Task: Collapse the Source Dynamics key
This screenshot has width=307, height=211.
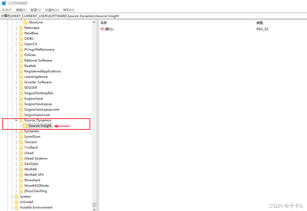Action: click(16, 120)
